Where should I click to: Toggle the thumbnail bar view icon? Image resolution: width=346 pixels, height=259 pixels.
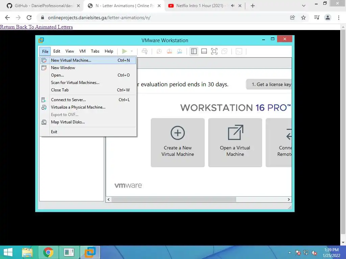(204, 51)
